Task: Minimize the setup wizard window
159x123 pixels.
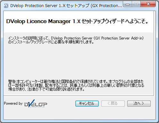Action: [x=128, y=4]
